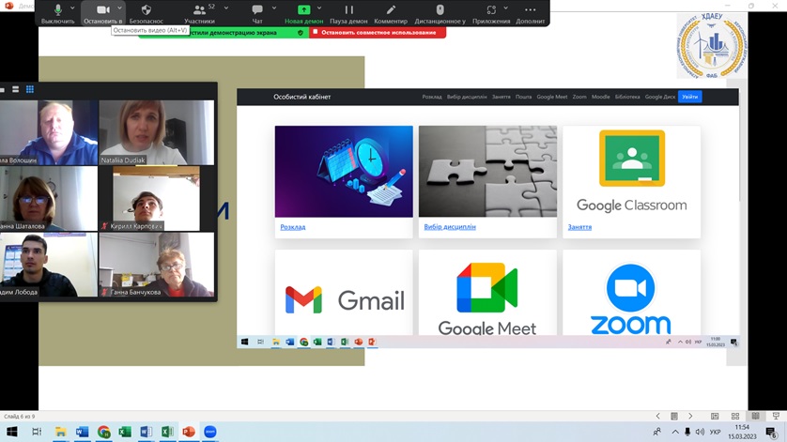Viewport: 787px width, 442px height.
Task: Open File Explorer from the taskbar
Action: point(61,432)
